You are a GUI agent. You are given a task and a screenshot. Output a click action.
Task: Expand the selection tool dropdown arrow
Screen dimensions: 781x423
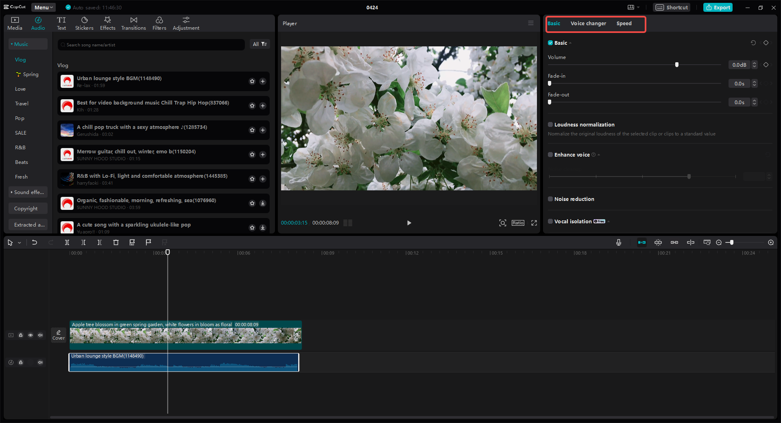click(x=20, y=243)
